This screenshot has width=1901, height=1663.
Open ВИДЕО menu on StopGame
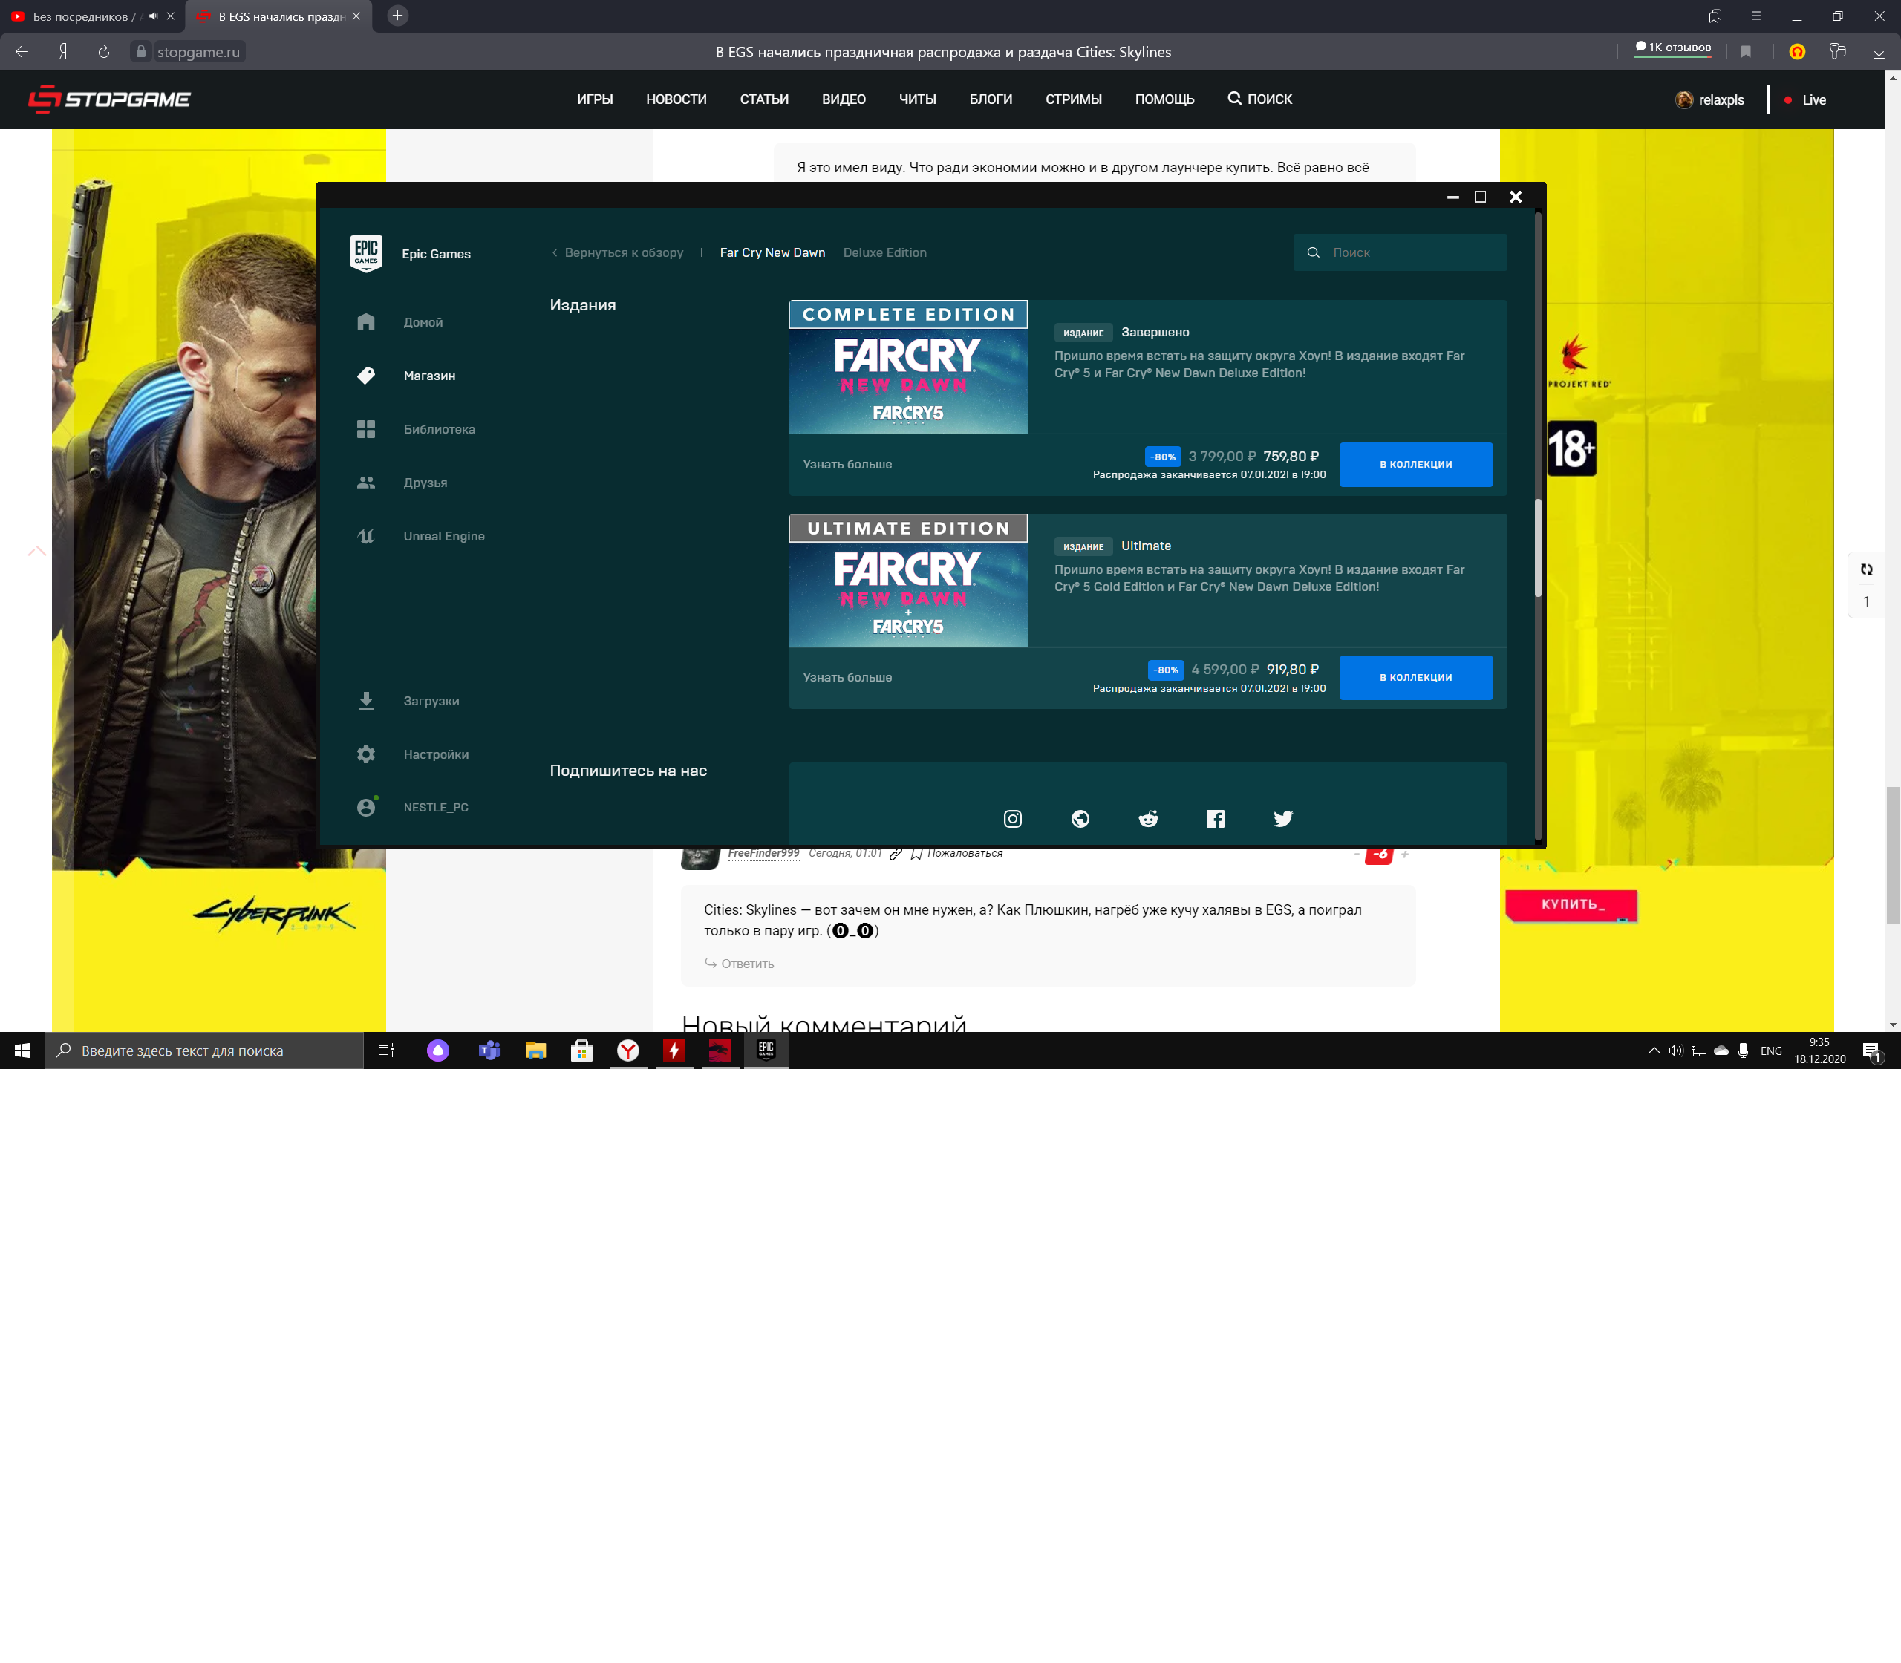click(844, 99)
